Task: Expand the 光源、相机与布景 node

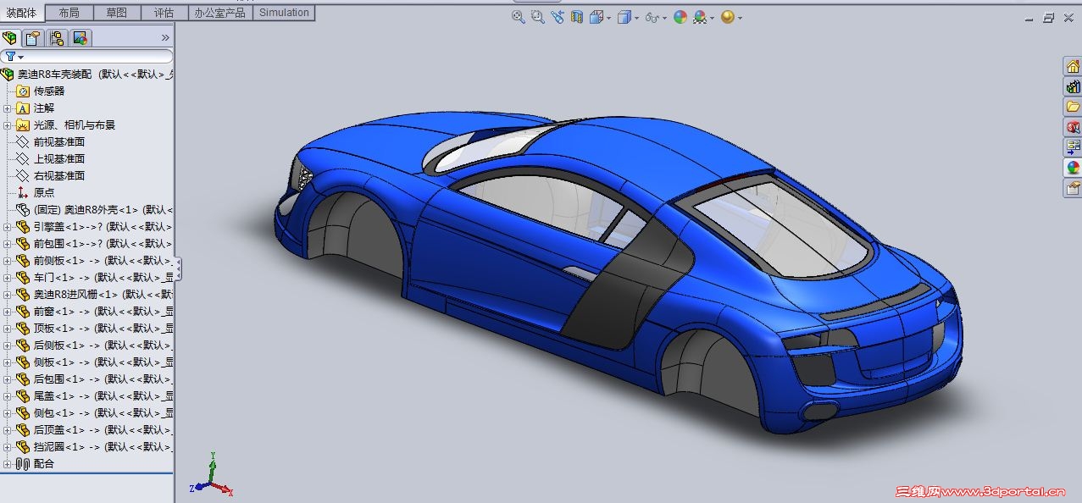Action: (x=8, y=125)
